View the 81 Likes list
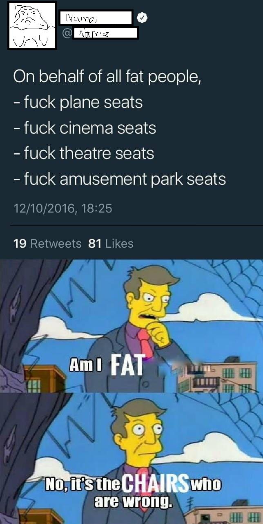Image resolution: width=263 pixels, height=524 pixels. [111, 244]
